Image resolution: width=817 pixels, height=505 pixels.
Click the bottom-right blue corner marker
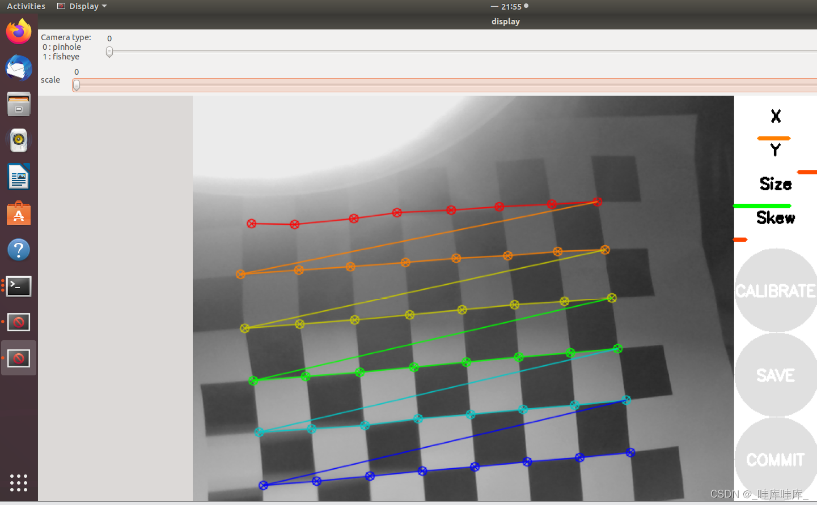630,452
